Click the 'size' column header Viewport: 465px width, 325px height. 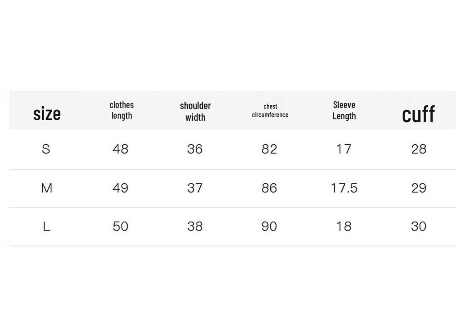click(47, 114)
